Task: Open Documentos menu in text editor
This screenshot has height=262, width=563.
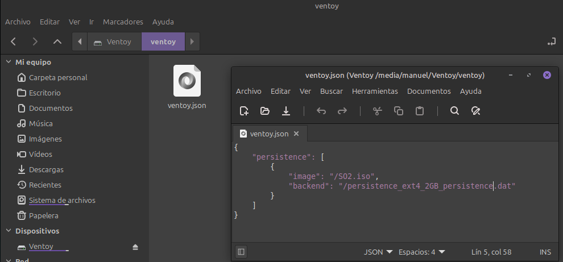Action: click(x=429, y=91)
